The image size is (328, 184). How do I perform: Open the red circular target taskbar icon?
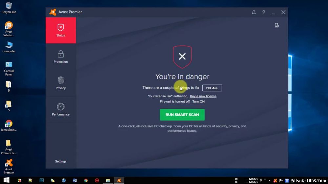coord(97,180)
